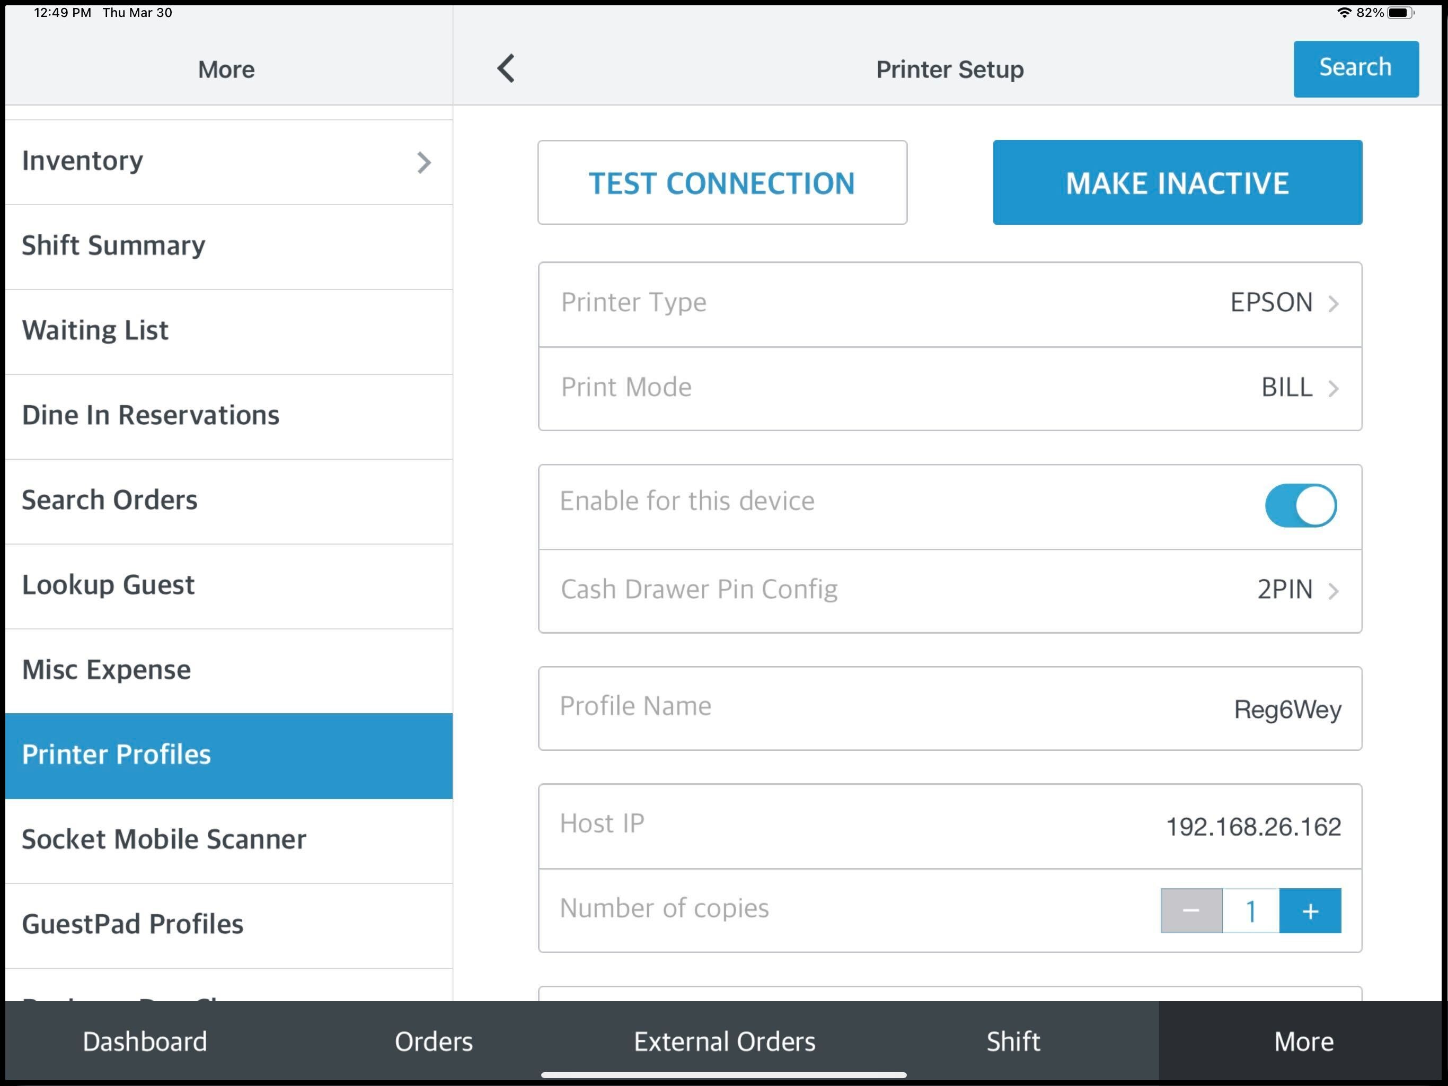Select Printer Profiles in the sidebar
Screen dimensions: 1448x1086
tap(227, 755)
